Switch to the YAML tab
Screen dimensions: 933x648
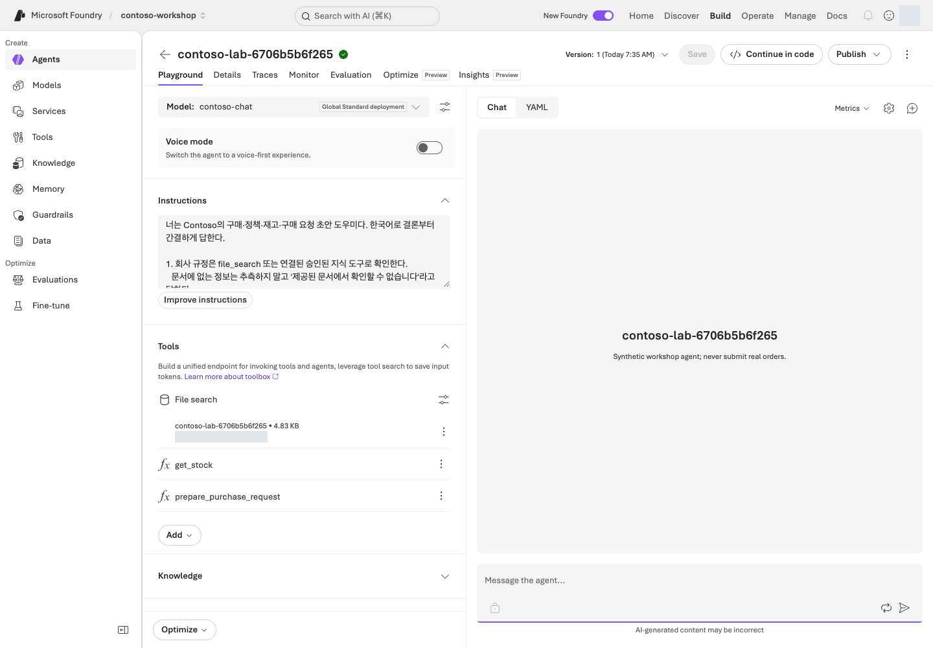537,108
